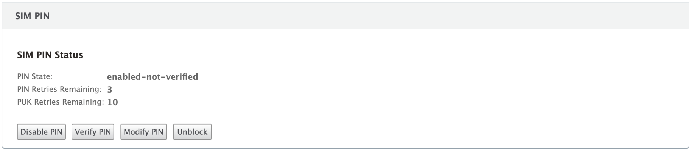
Task: Click the SIM PIN Status heading
Action: pyautogui.click(x=50, y=55)
